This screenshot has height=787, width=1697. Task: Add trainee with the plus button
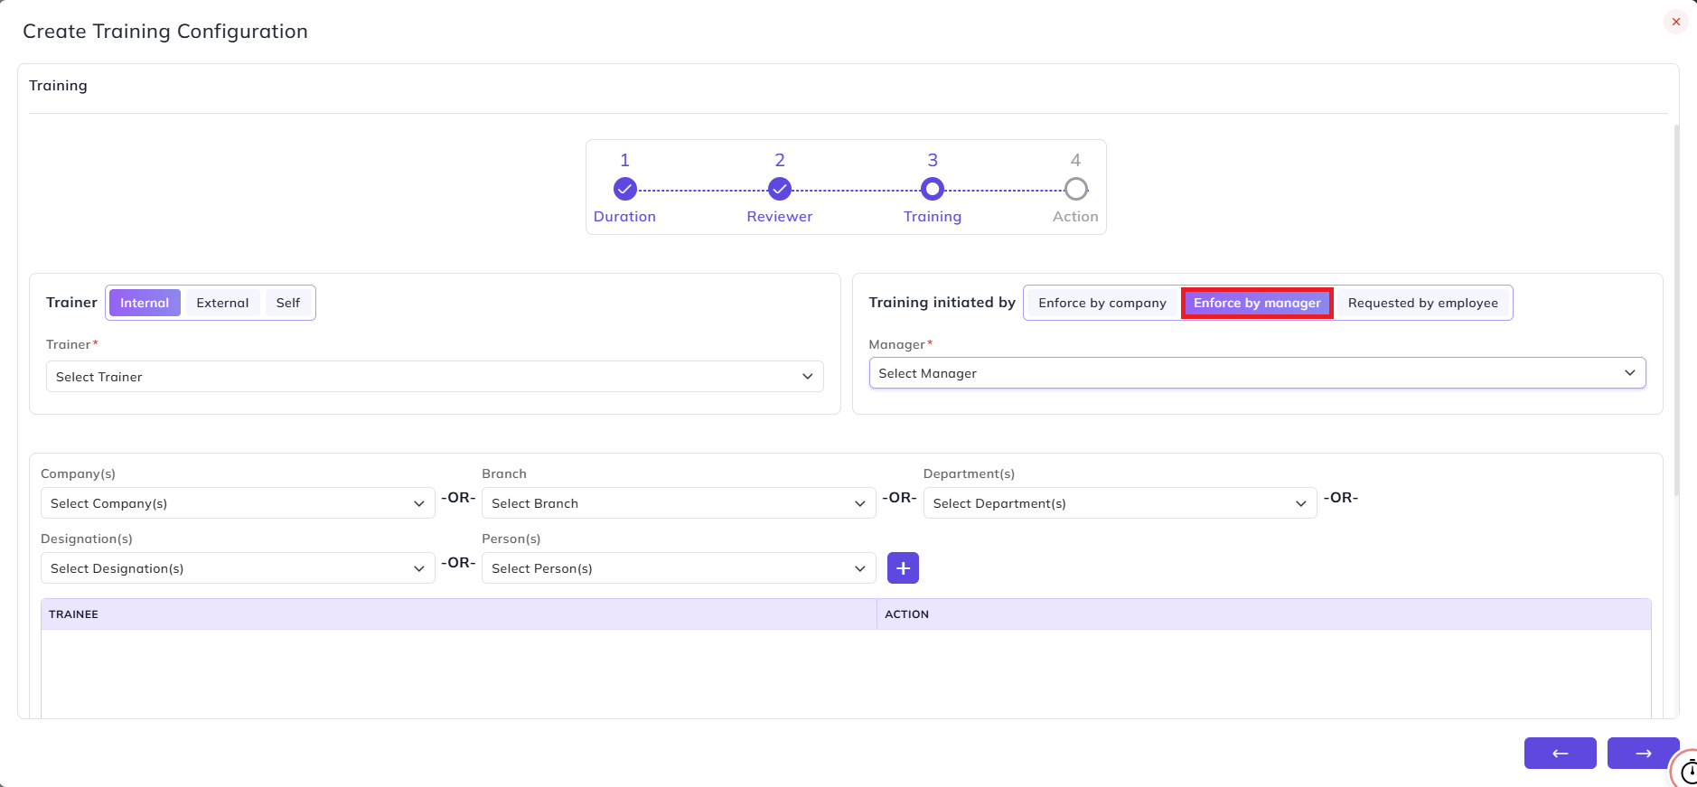[903, 568]
